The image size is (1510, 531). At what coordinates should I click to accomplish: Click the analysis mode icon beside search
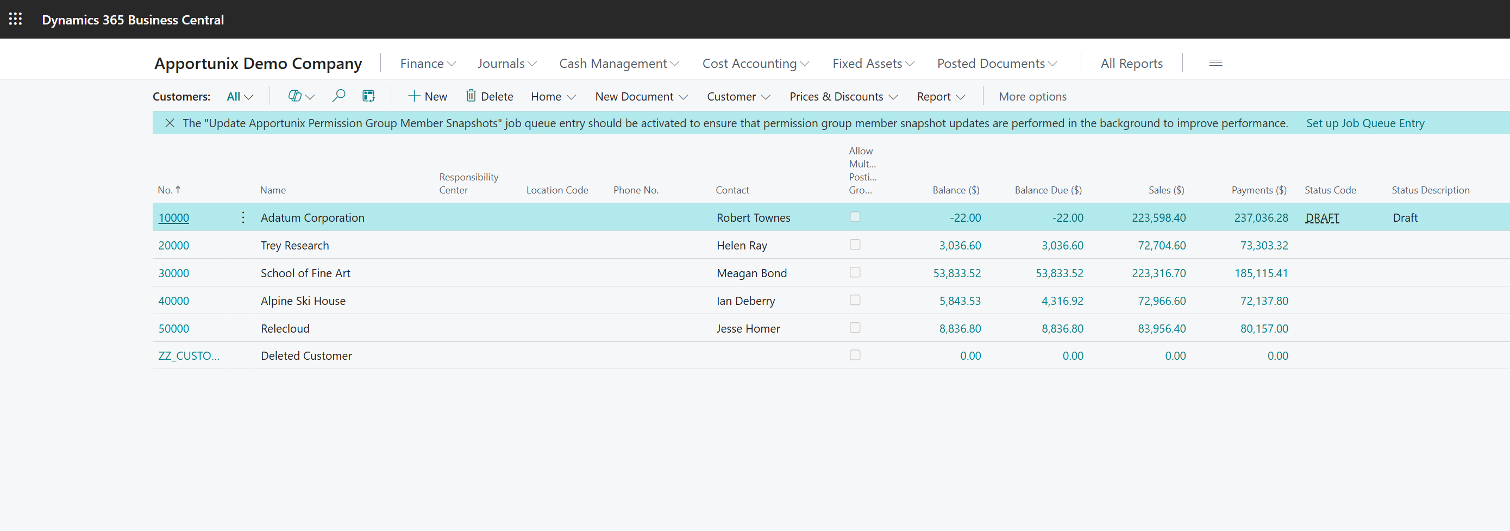(368, 96)
